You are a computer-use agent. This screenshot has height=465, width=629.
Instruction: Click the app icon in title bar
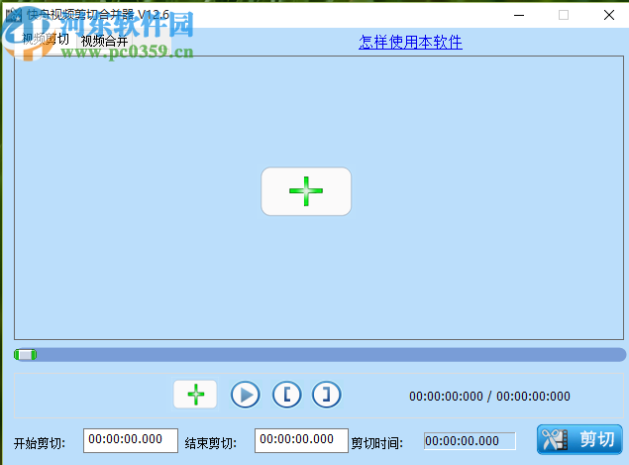tap(13, 14)
